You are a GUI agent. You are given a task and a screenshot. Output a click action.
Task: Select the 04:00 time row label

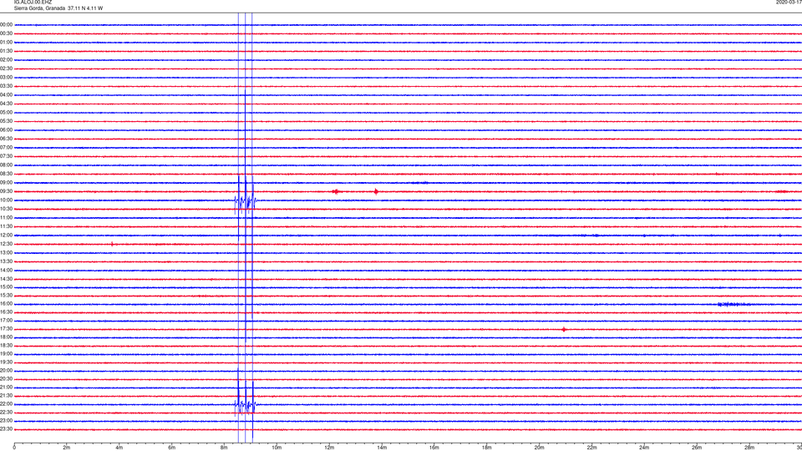(x=6, y=94)
